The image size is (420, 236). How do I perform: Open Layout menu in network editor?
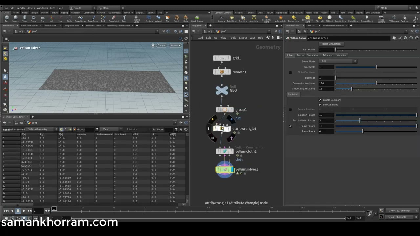coord(243,38)
